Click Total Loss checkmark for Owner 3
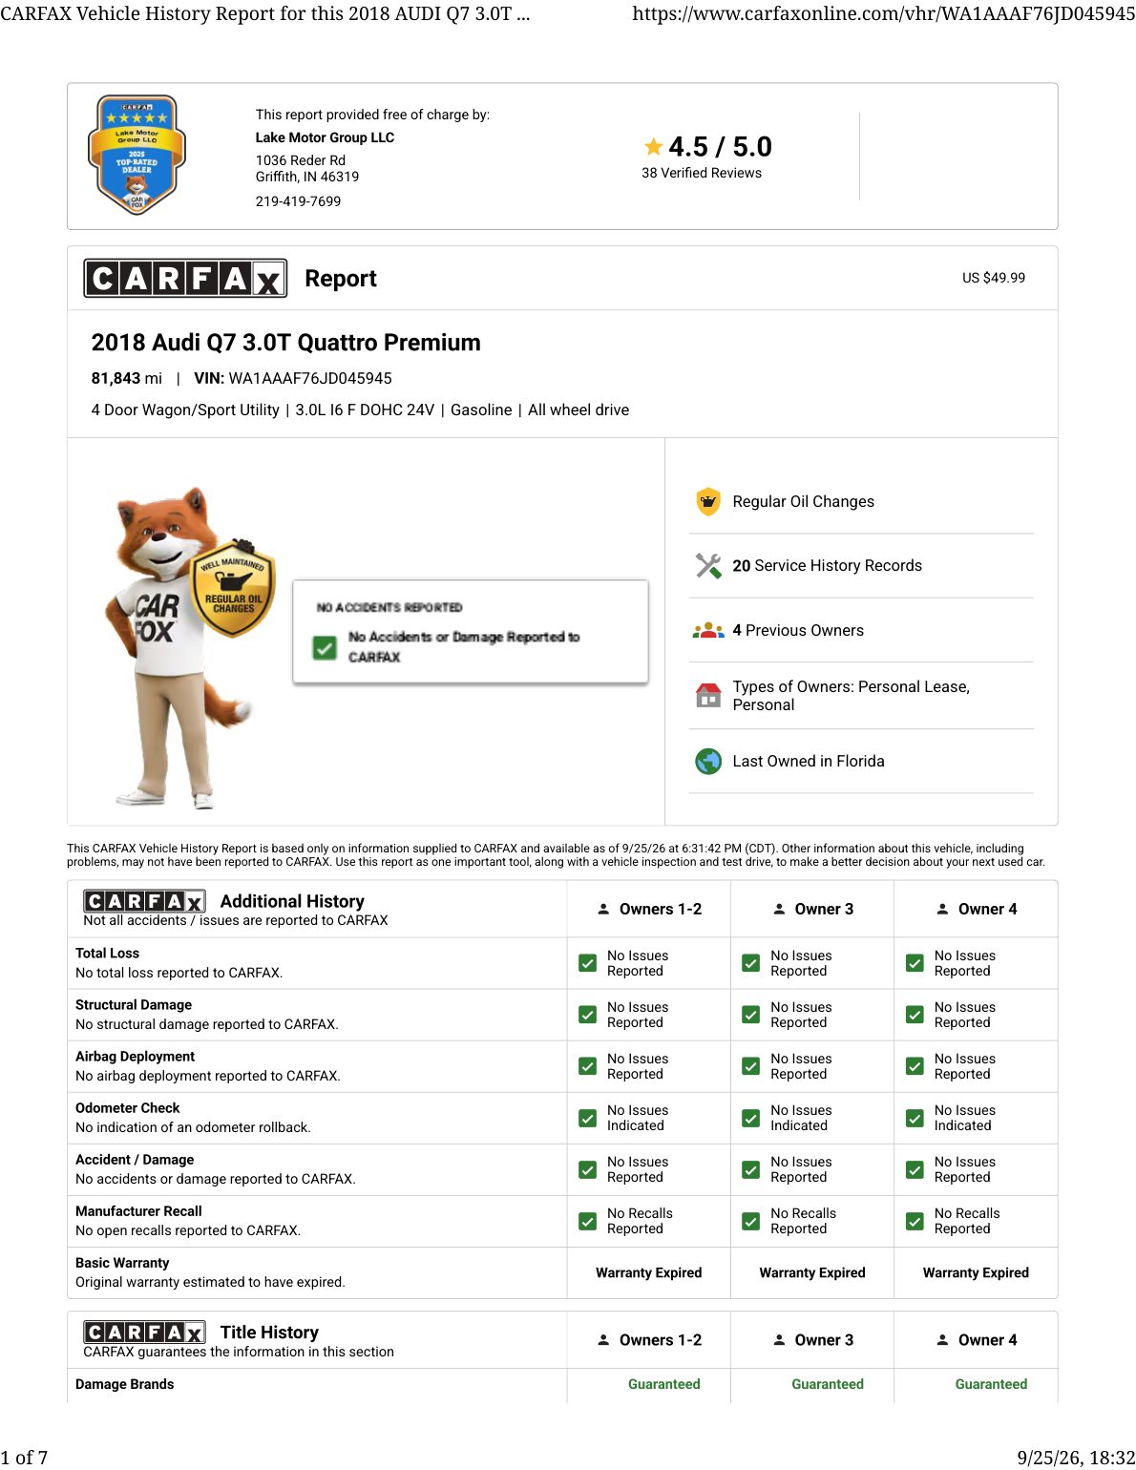The height and width of the screenshot is (1470, 1136). coord(751,963)
